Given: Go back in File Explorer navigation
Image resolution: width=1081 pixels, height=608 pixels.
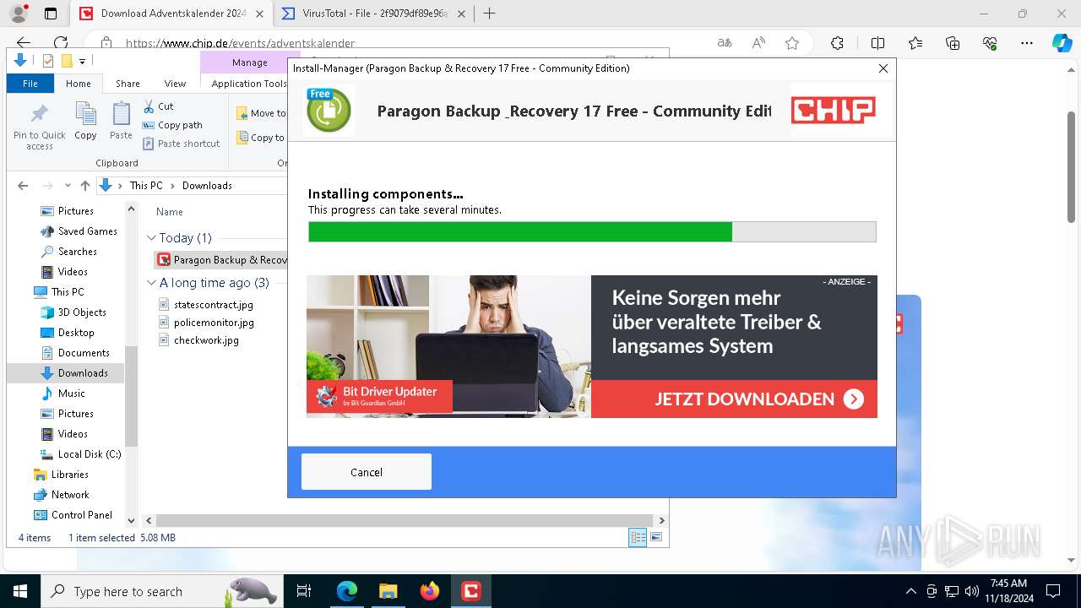Looking at the screenshot, I should (23, 186).
